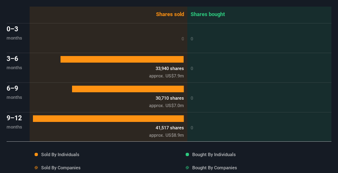Screen dimensions: 338x173
Task: Select the 3–6 months orange bar
Action: (x=122, y=59)
